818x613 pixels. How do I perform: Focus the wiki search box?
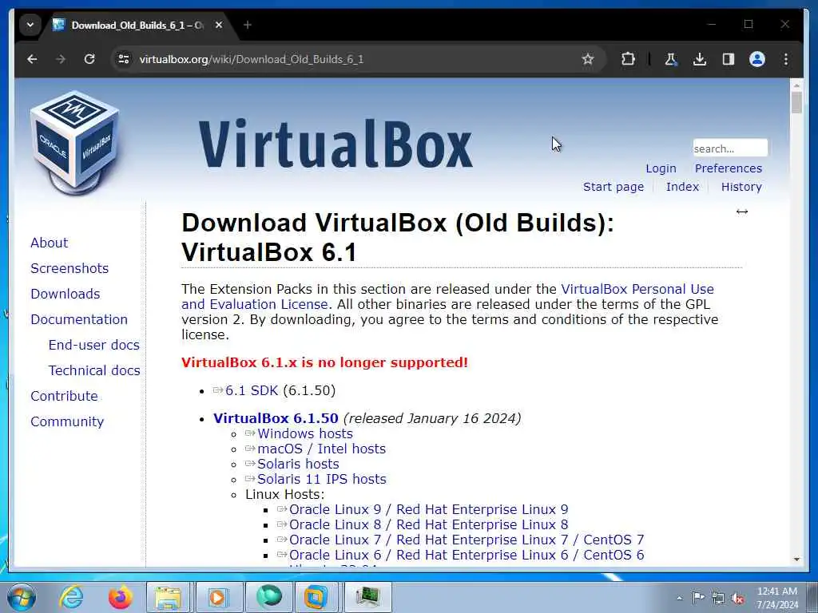tap(730, 148)
